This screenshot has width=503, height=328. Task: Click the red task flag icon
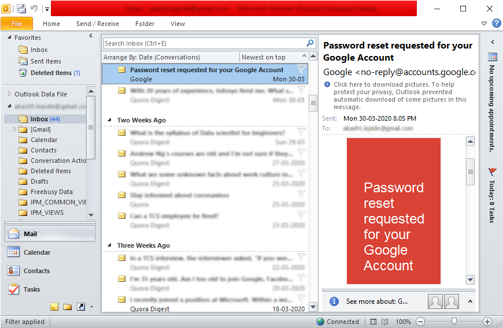492,172
